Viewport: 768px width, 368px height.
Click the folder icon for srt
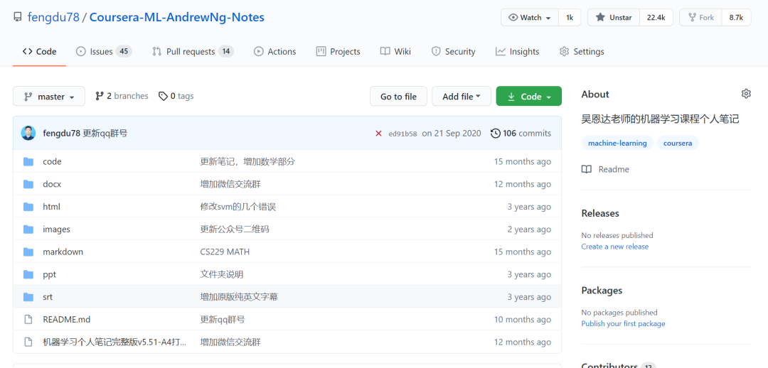coord(28,296)
